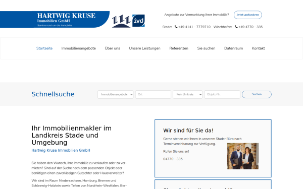The height and width of the screenshot is (189, 303).
Task: Click the text Angebote zur Vermarktung Ihrer Immobilie?
Action: pyautogui.click(x=196, y=15)
